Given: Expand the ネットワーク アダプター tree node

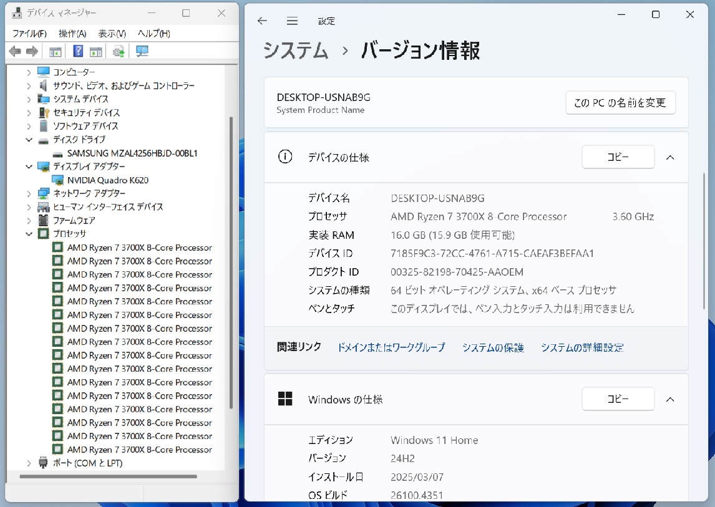Looking at the screenshot, I should point(29,193).
